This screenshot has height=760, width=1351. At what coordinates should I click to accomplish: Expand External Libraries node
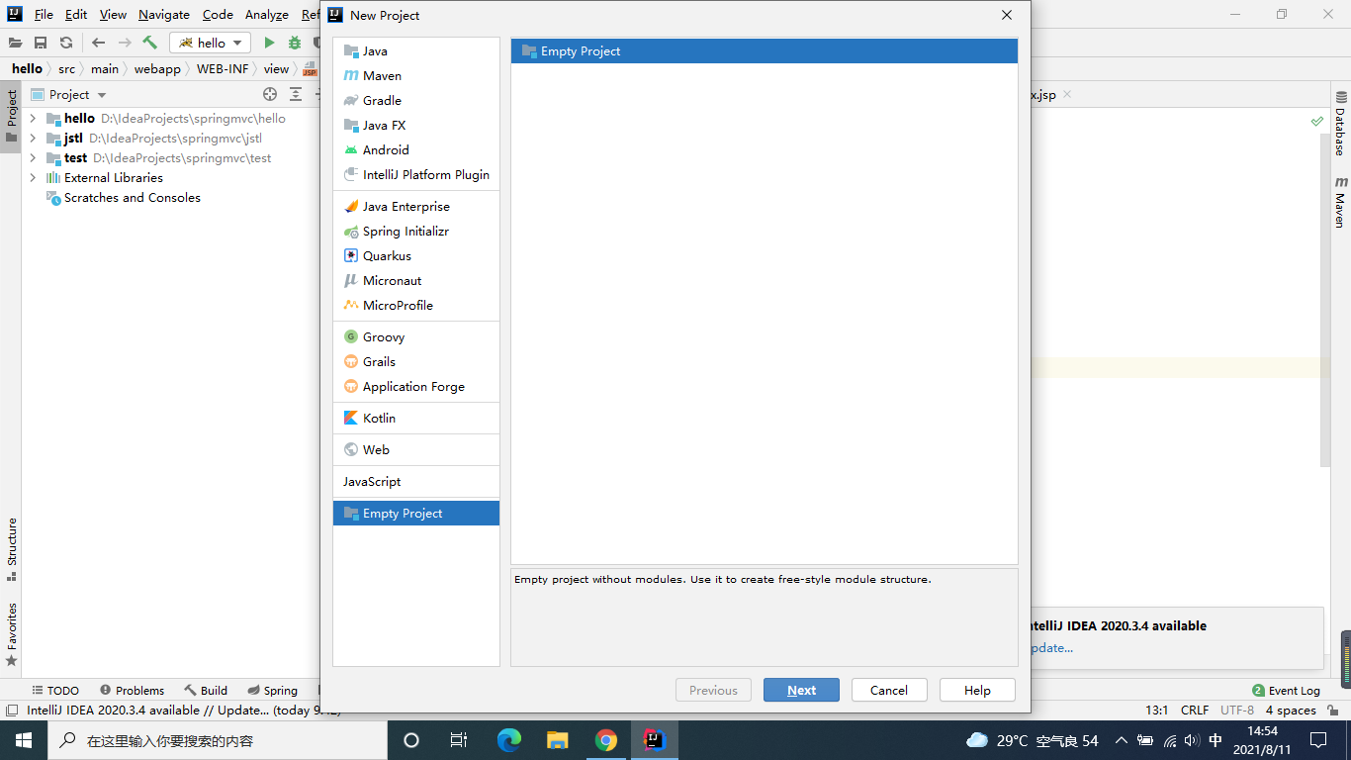click(33, 178)
